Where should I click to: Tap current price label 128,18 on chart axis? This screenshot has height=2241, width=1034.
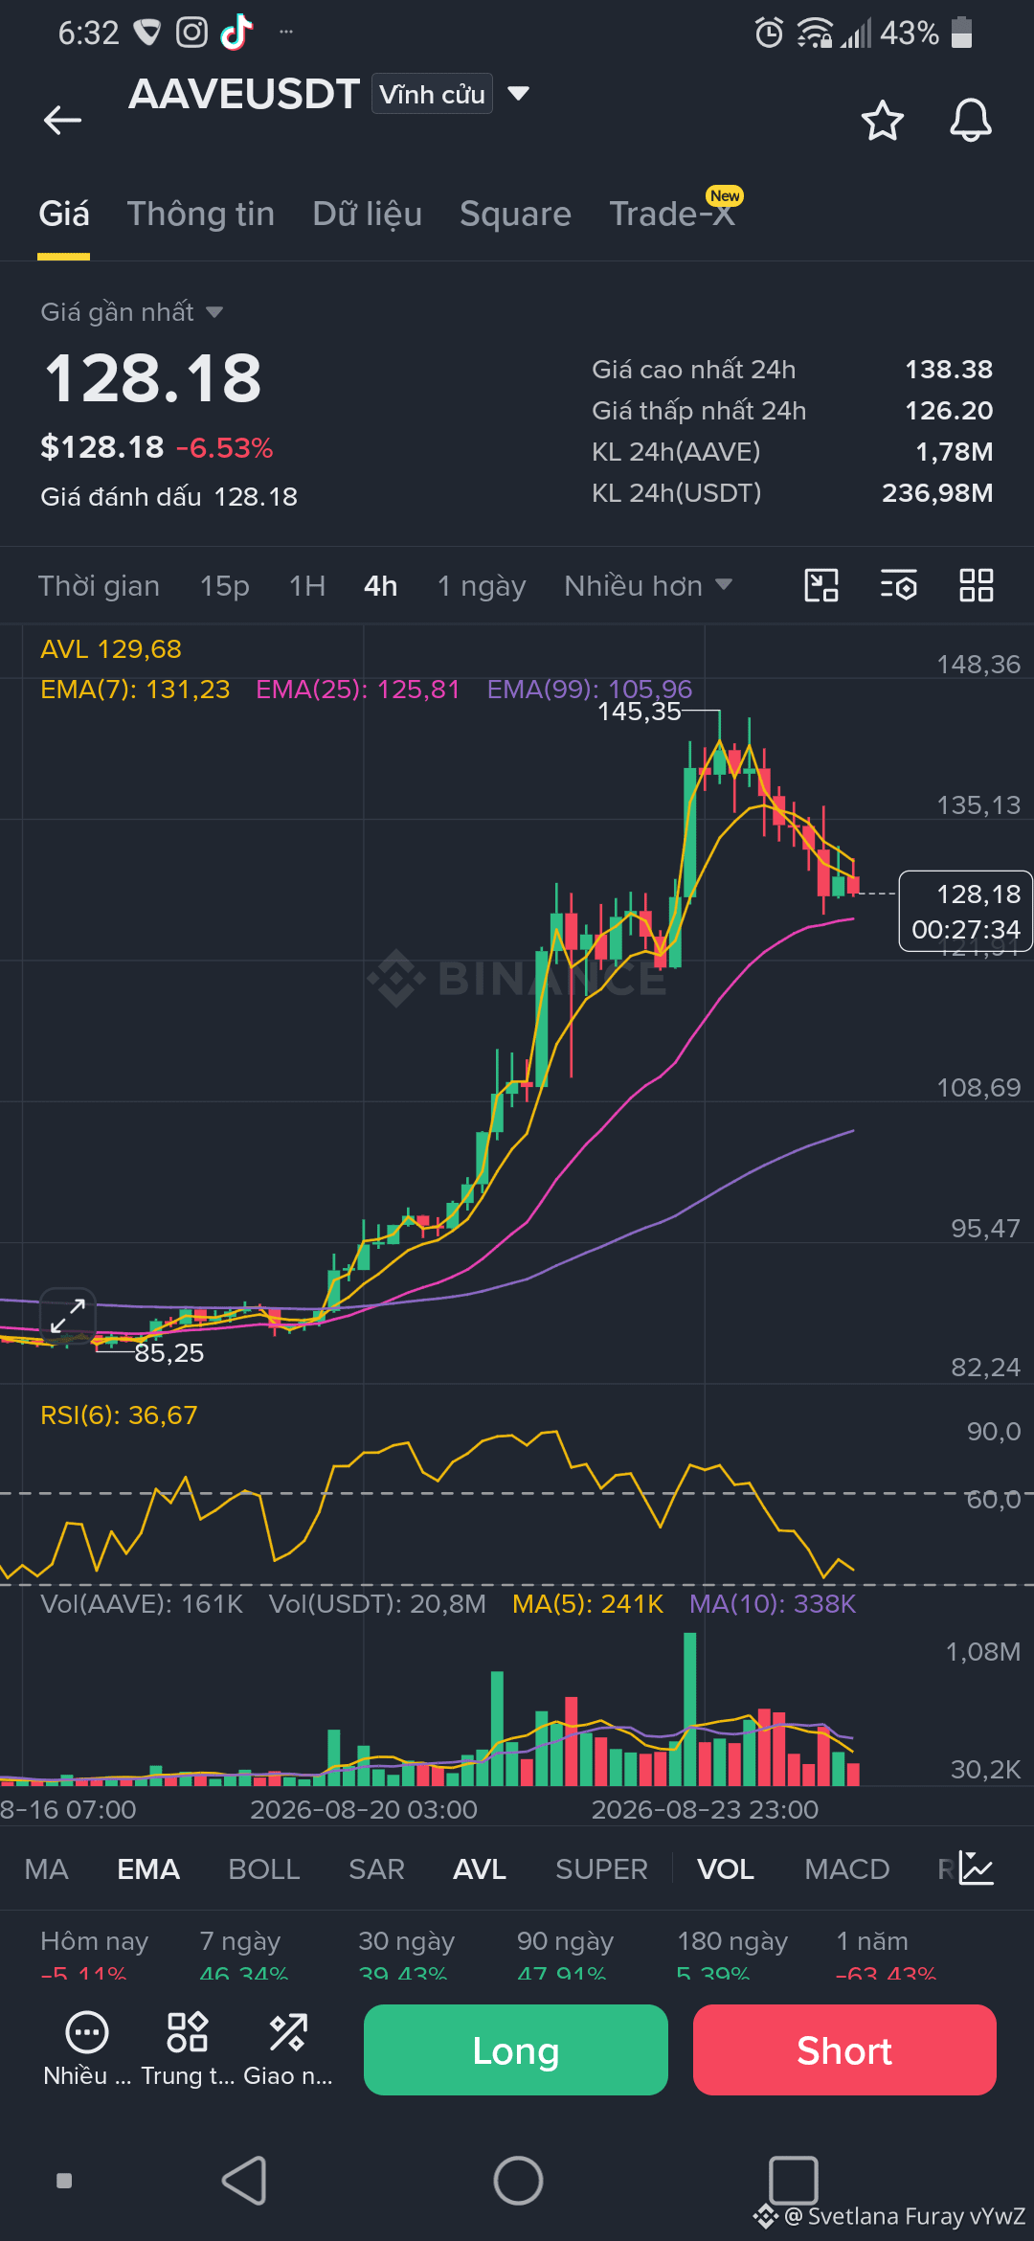[965, 911]
